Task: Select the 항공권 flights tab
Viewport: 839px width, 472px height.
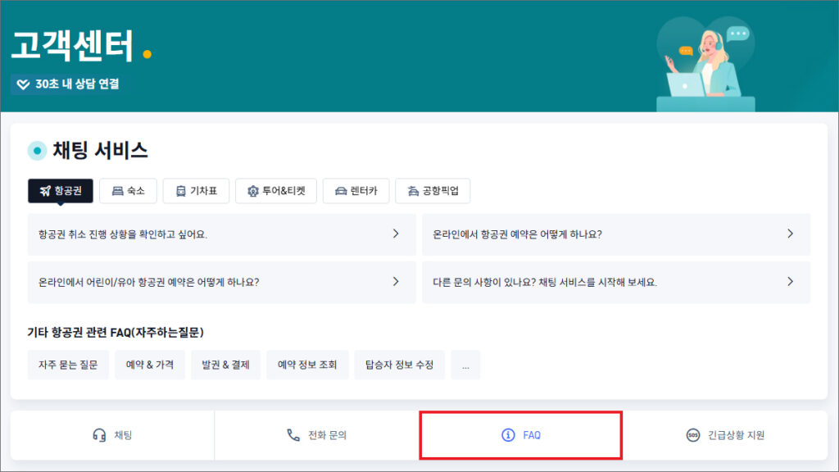Action: tap(61, 190)
